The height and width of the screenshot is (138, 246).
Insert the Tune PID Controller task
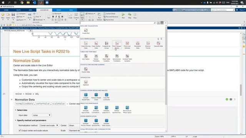coord(106,97)
